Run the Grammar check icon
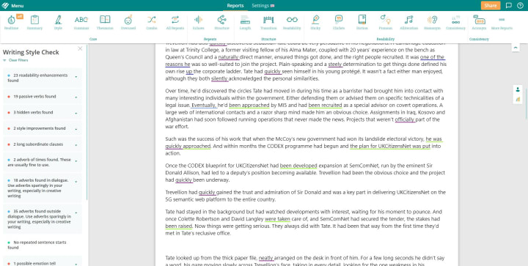Viewport: 528px width, 266px height. pyautogui.click(x=81, y=23)
